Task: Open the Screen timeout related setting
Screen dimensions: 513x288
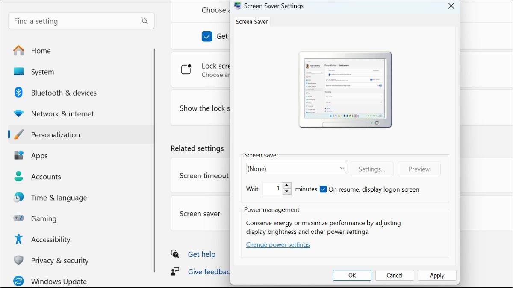Action: (x=200, y=175)
